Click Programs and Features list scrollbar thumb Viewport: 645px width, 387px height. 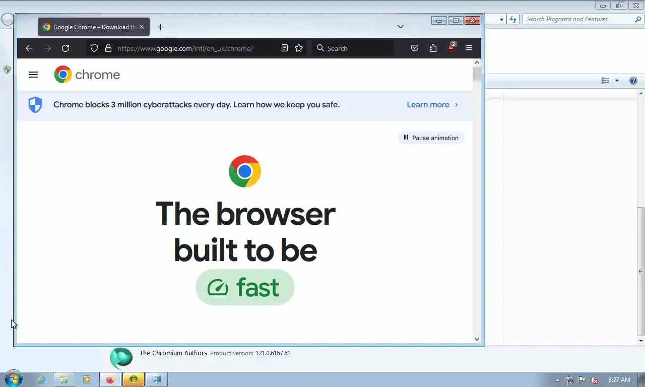point(641,271)
